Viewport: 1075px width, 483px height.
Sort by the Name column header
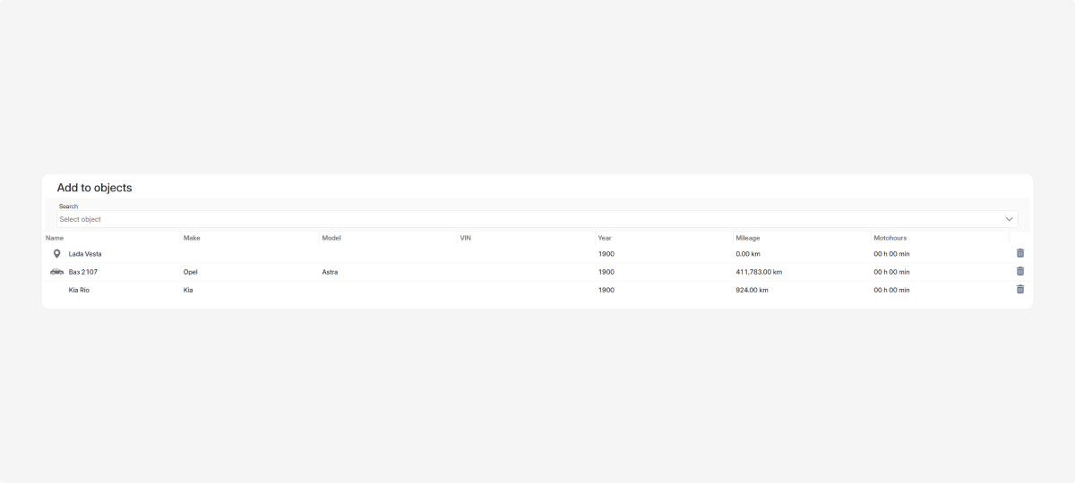[x=55, y=238]
